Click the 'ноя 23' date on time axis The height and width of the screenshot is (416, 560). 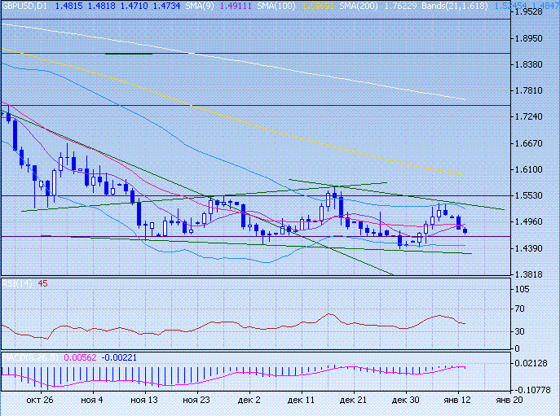click(196, 401)
